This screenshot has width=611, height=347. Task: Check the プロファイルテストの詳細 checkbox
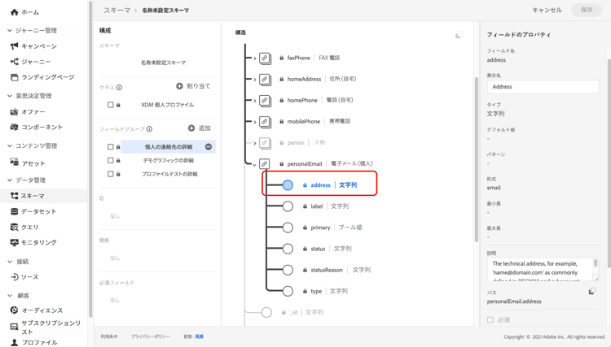pos(111,174)
